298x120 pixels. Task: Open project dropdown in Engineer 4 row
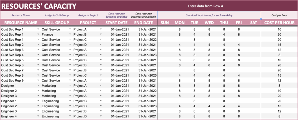(x=101, y=116)
